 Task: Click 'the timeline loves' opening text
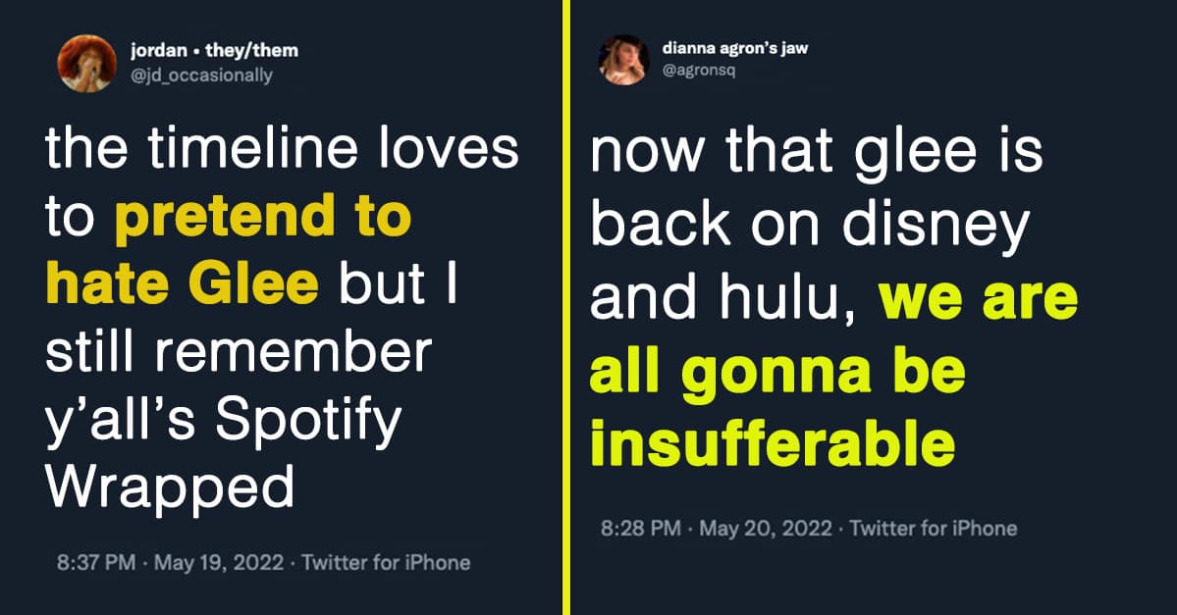[x=283, y=152]
